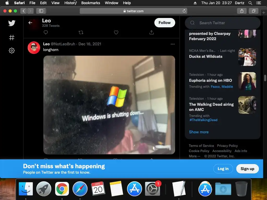Open the Edit menu

[x=43, y=3]
